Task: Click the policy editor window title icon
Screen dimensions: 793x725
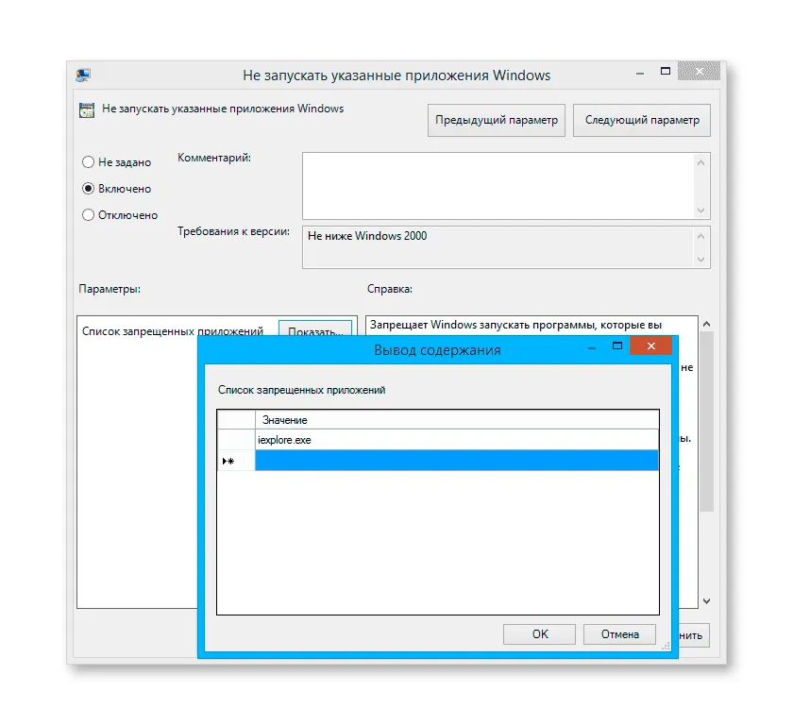Action: (x=83, y=76)
